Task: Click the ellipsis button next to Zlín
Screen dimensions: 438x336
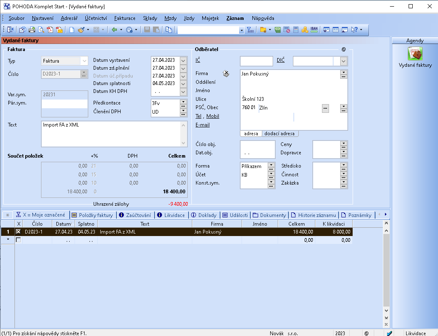Action: coord(325,108)
